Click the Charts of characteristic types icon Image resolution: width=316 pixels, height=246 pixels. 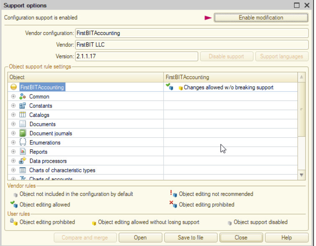(22, 170)
